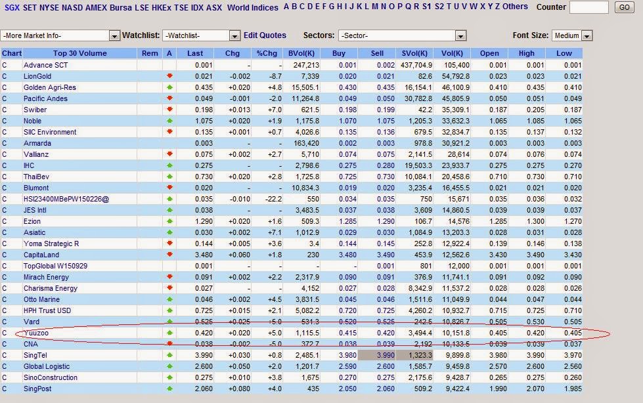Viewport: 643px width, 403px height.
Task: Open the Yoma Strategic R stock link
Action: (51, 244)
